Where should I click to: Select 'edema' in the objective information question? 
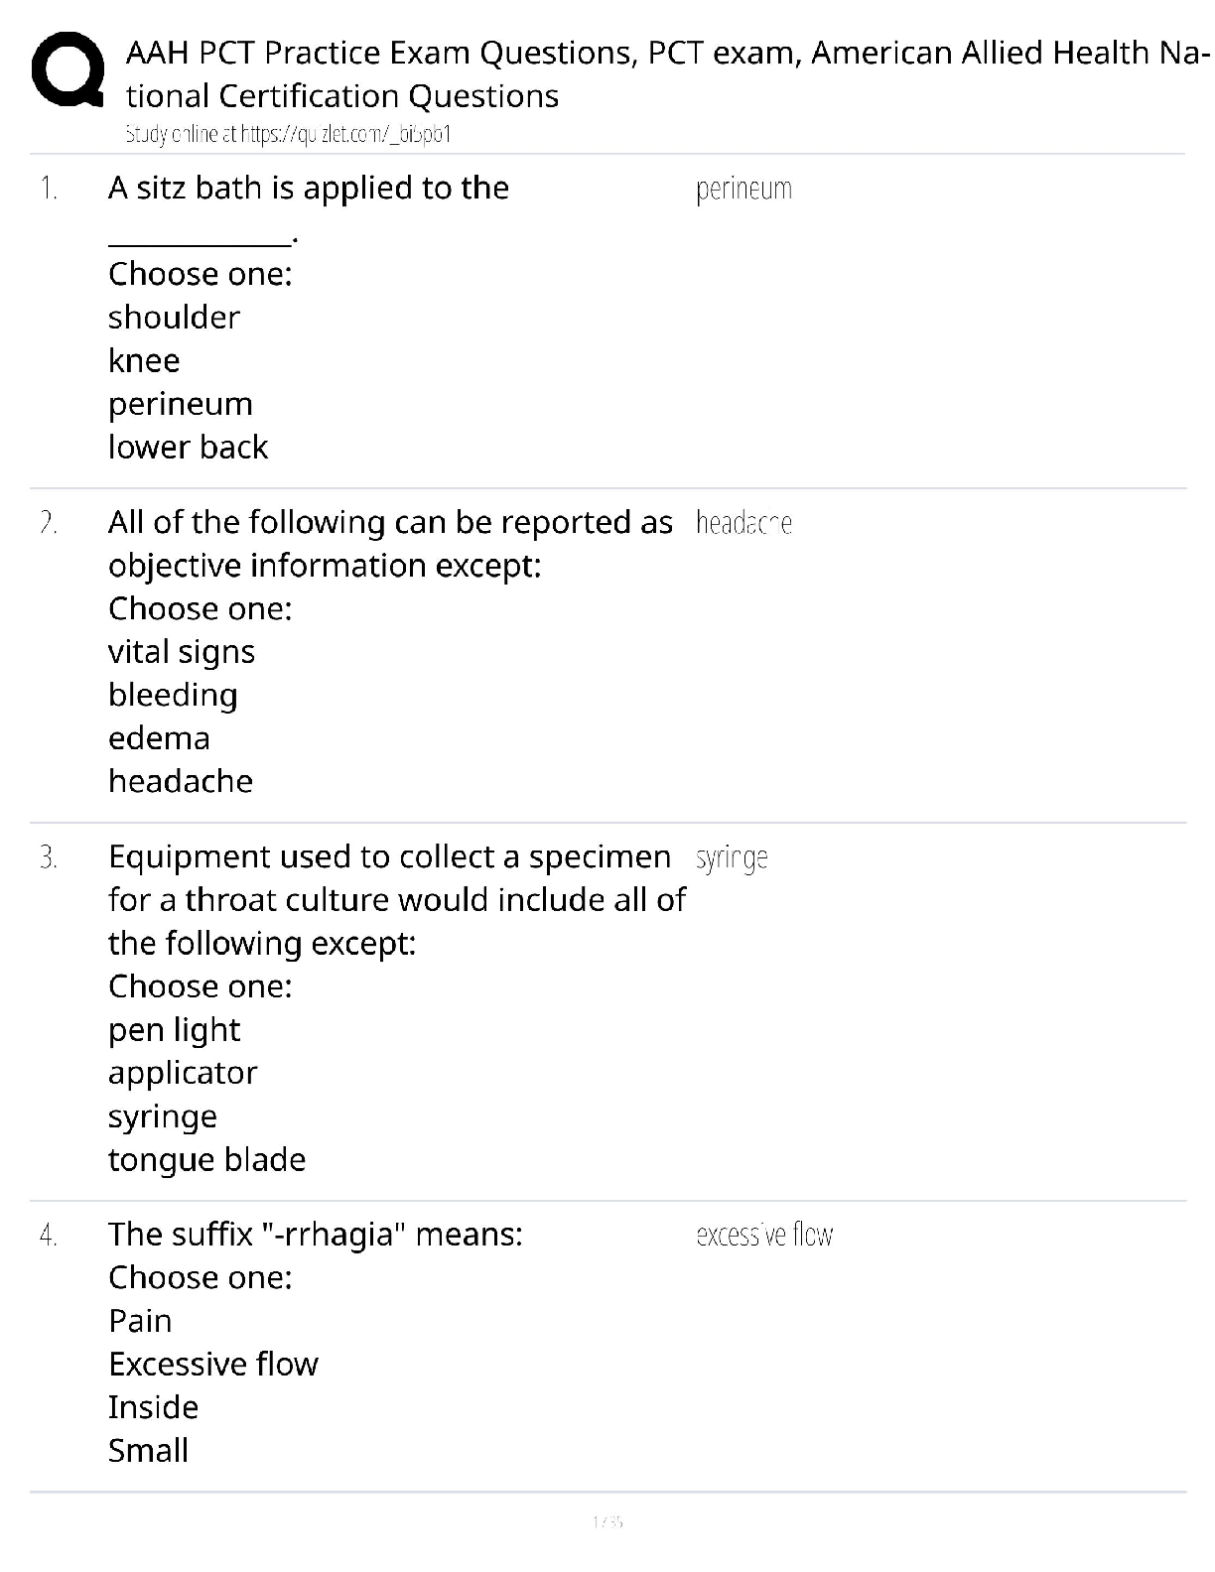tap(159, 738)
